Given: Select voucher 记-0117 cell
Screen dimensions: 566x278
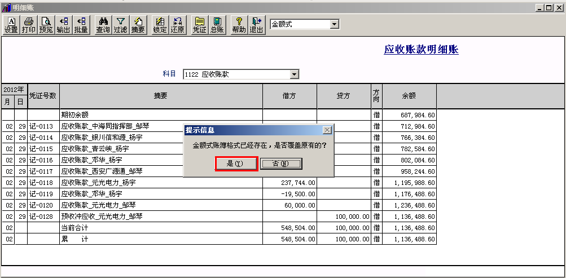Looking at the screenshot, I should 43,171.
